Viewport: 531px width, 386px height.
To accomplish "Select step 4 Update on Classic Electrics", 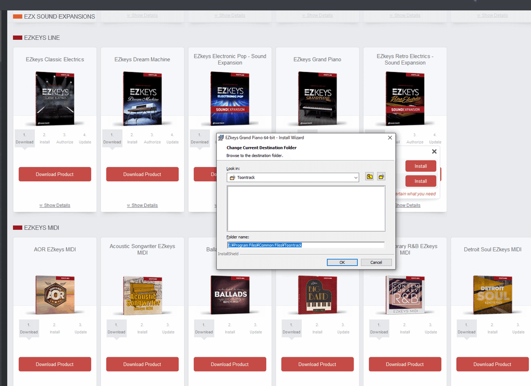I will pos(85,138).
